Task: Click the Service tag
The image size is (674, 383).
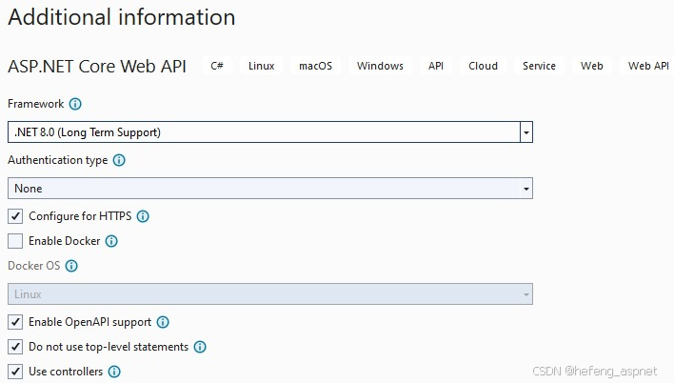Action: [539, 66]
